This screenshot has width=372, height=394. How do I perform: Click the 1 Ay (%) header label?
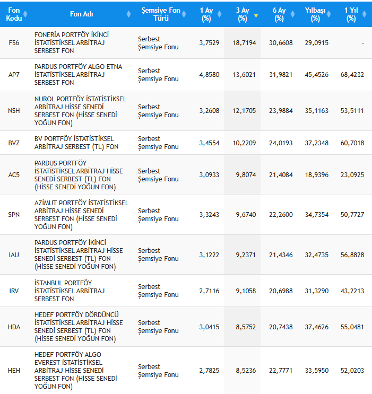point(206,14)
